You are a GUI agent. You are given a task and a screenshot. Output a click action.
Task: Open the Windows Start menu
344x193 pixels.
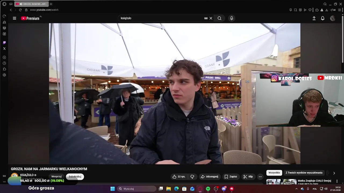coord(113,189)
